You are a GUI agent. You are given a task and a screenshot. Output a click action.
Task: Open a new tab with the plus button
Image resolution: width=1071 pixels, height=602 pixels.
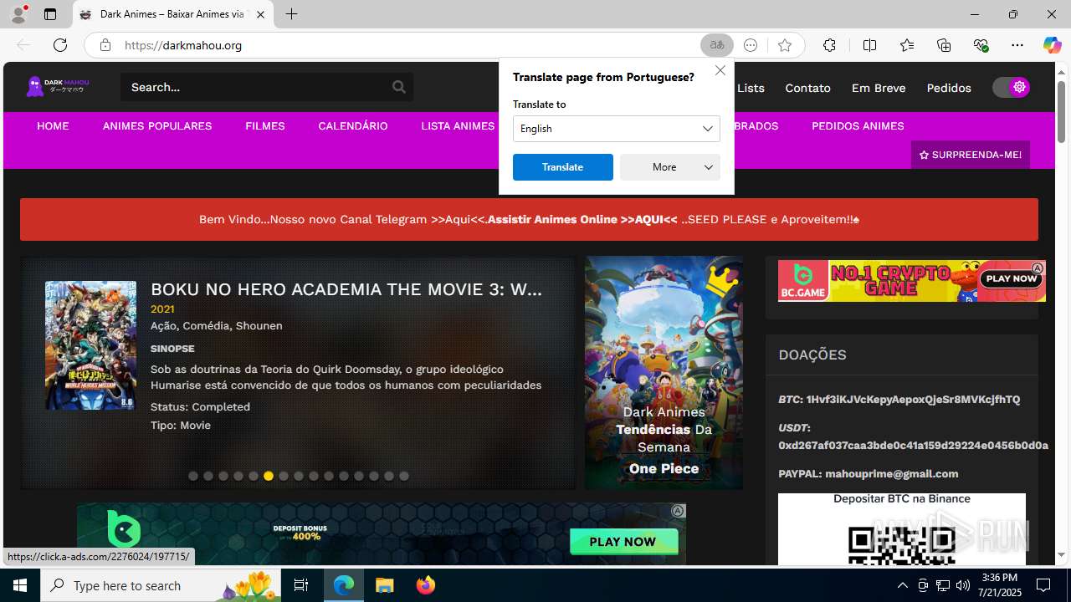[291, 14]
